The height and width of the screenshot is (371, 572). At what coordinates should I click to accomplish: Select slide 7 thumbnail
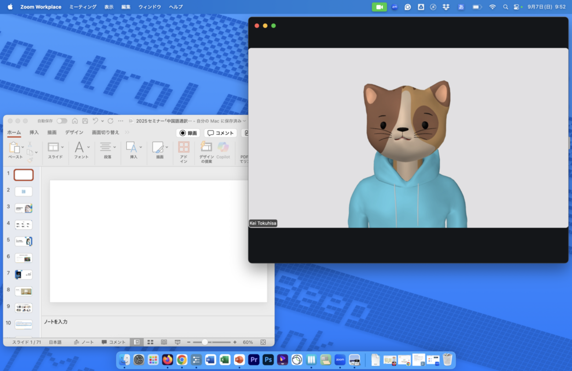24,275
